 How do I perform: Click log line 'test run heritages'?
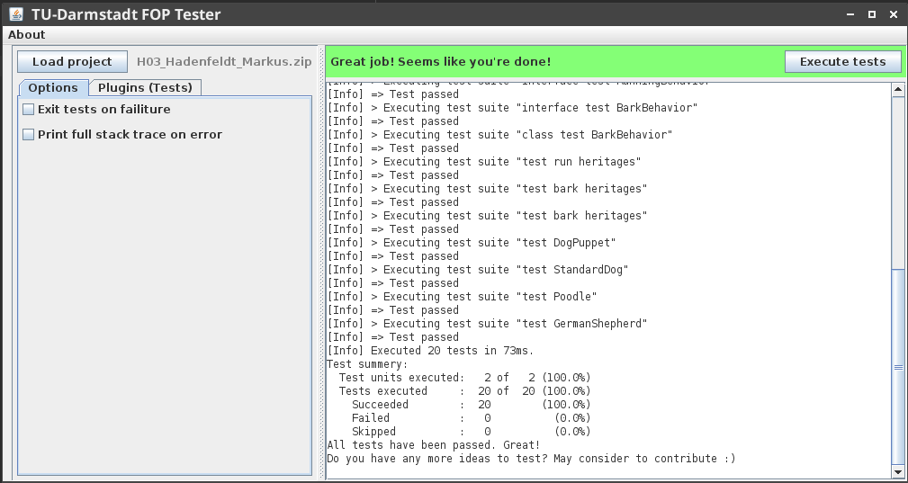[484, 161]
